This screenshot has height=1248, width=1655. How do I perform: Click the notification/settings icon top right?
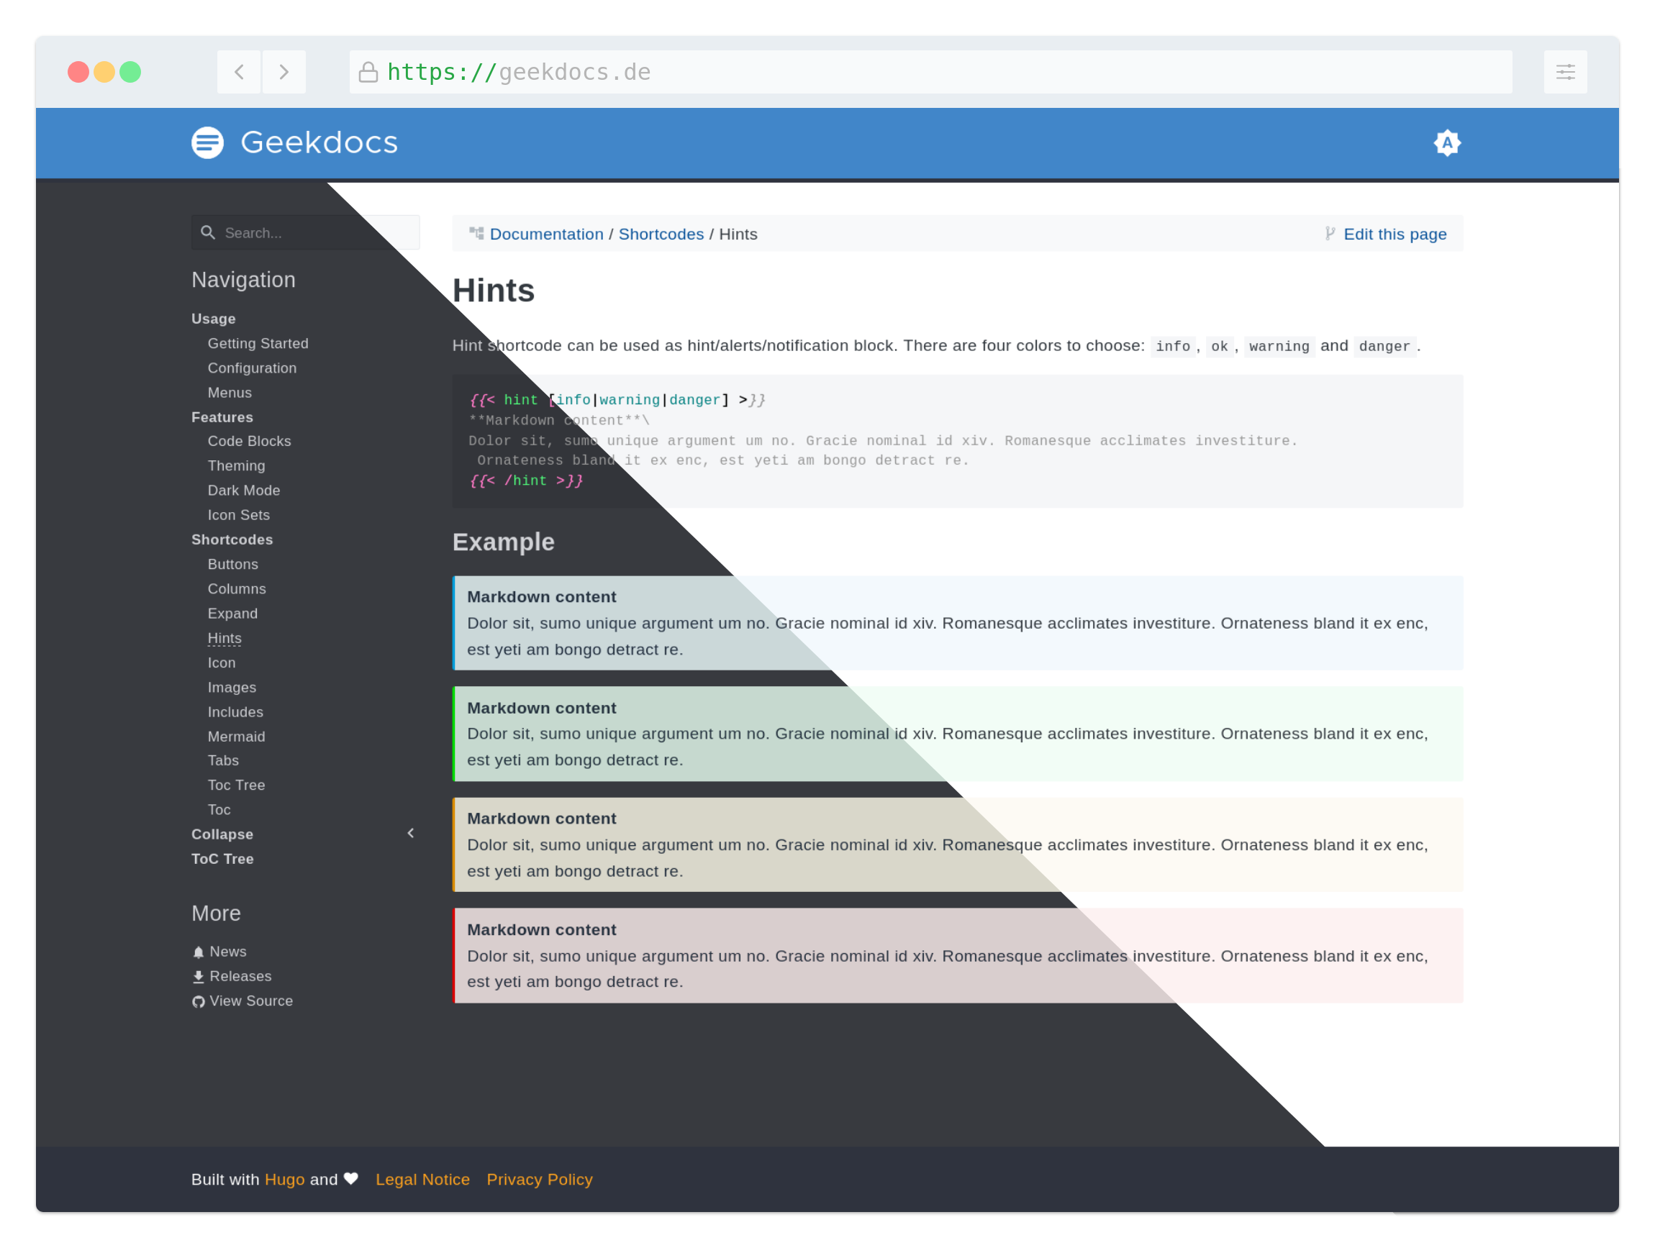[x=1446, y=142]
